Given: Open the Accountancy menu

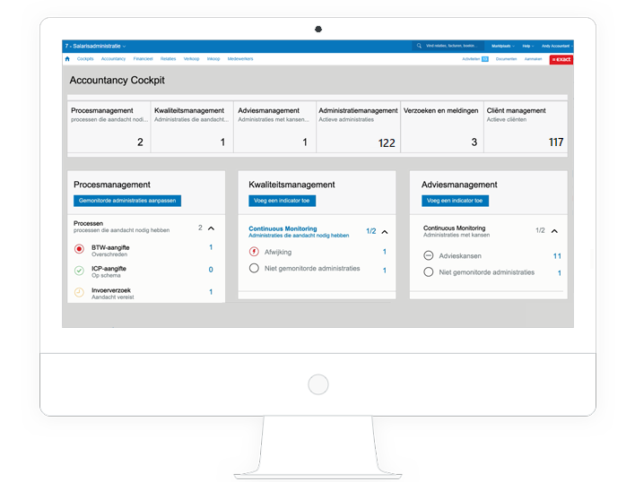Looking at the screenshot, I should coord(113,59).
